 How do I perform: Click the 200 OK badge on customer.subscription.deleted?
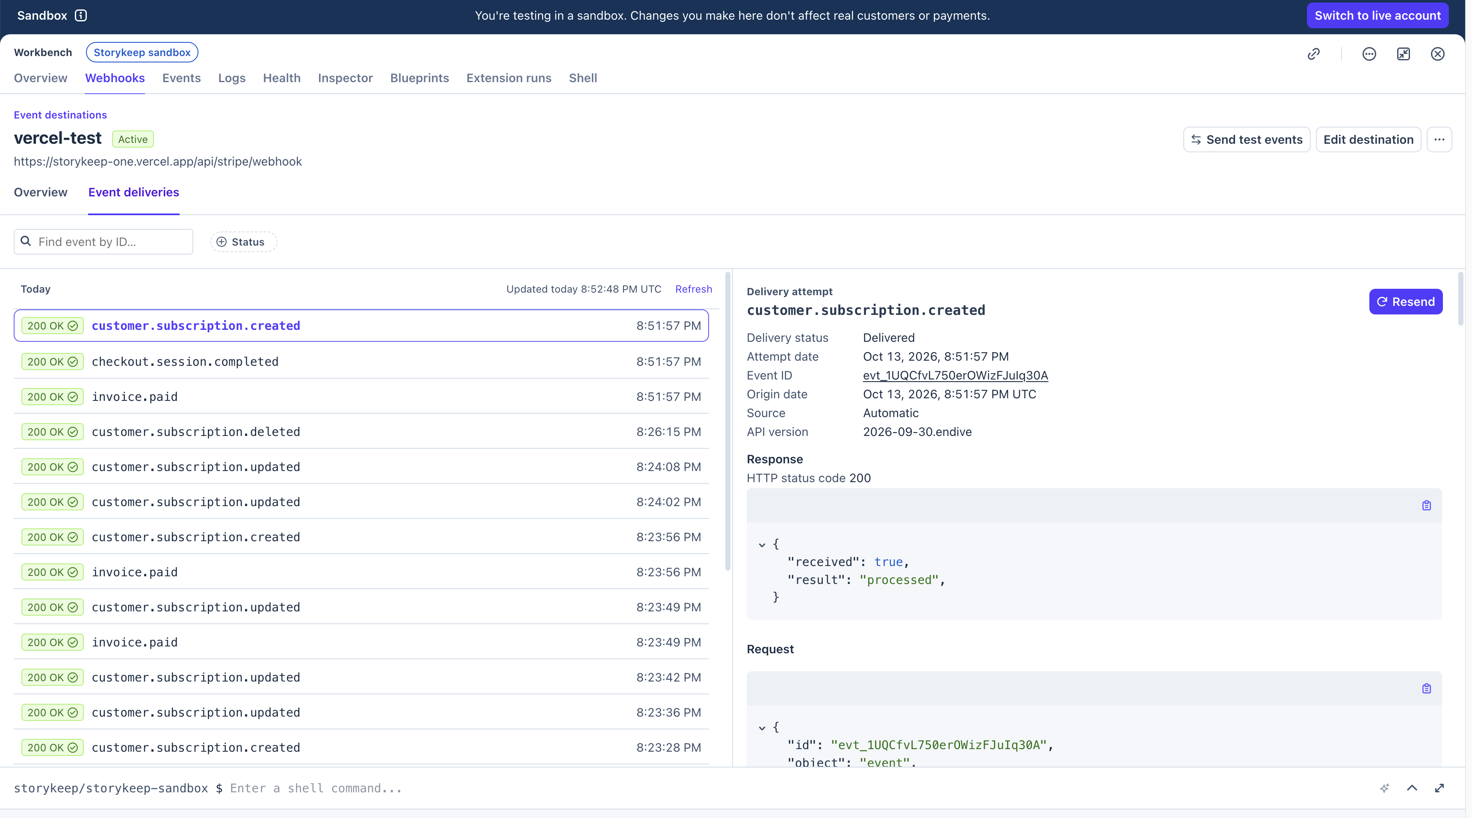53,432
